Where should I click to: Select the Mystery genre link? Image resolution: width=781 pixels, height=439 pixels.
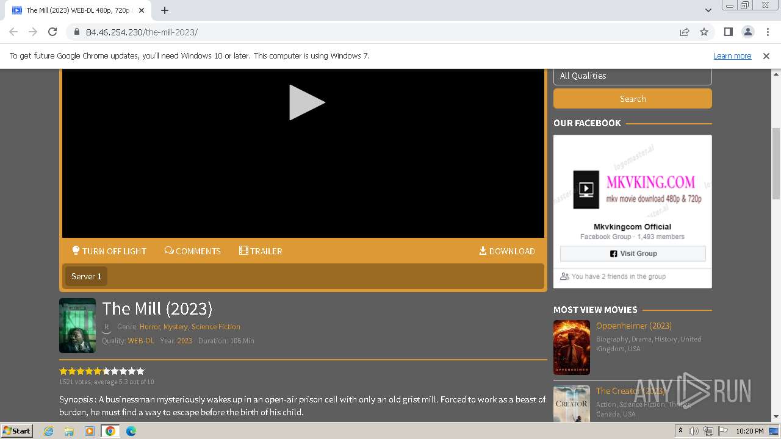(175, 327)
